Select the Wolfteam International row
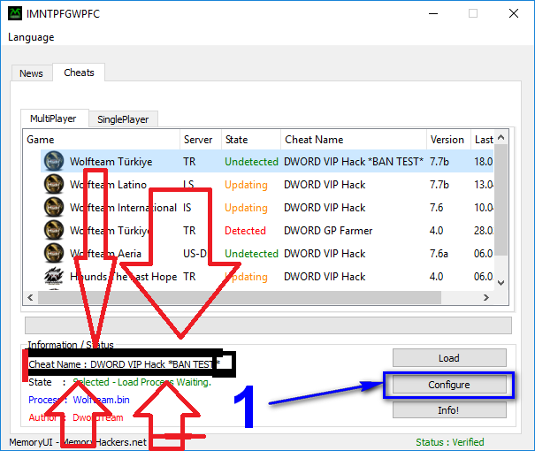Screen dimensions: 535x451 pyautogui.click(x=267, y=208)
